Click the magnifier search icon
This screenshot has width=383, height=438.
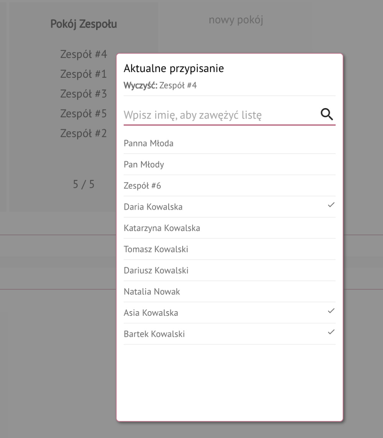click(327, 114)
